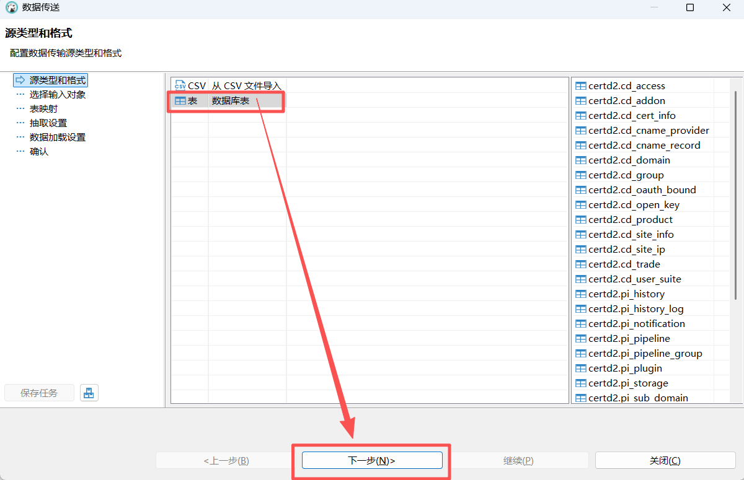Select certd2.cd_cname_provider in the table list
The image size is (744, 480).
point(649,131)
